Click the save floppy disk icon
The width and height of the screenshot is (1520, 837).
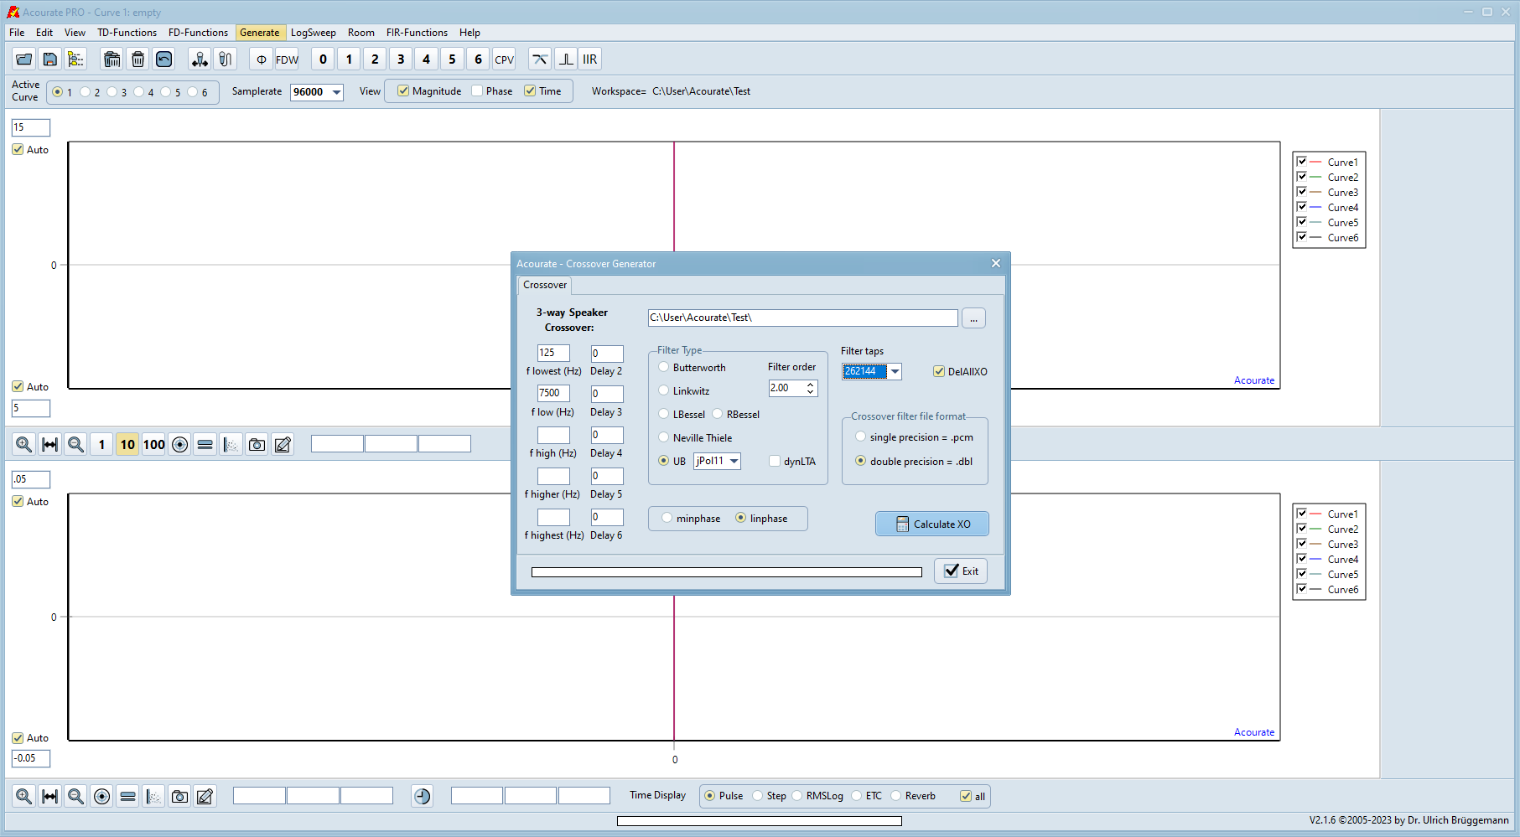(50, 59)
